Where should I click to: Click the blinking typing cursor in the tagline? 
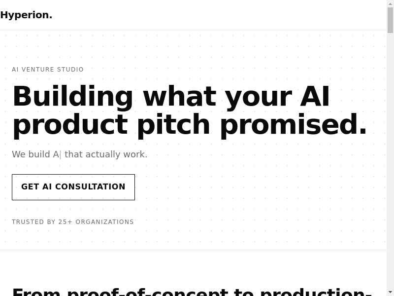[61, 155]
